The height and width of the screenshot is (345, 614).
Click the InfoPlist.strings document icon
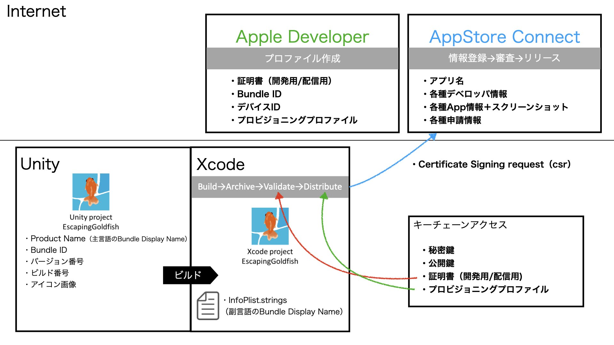click(208, 306)
